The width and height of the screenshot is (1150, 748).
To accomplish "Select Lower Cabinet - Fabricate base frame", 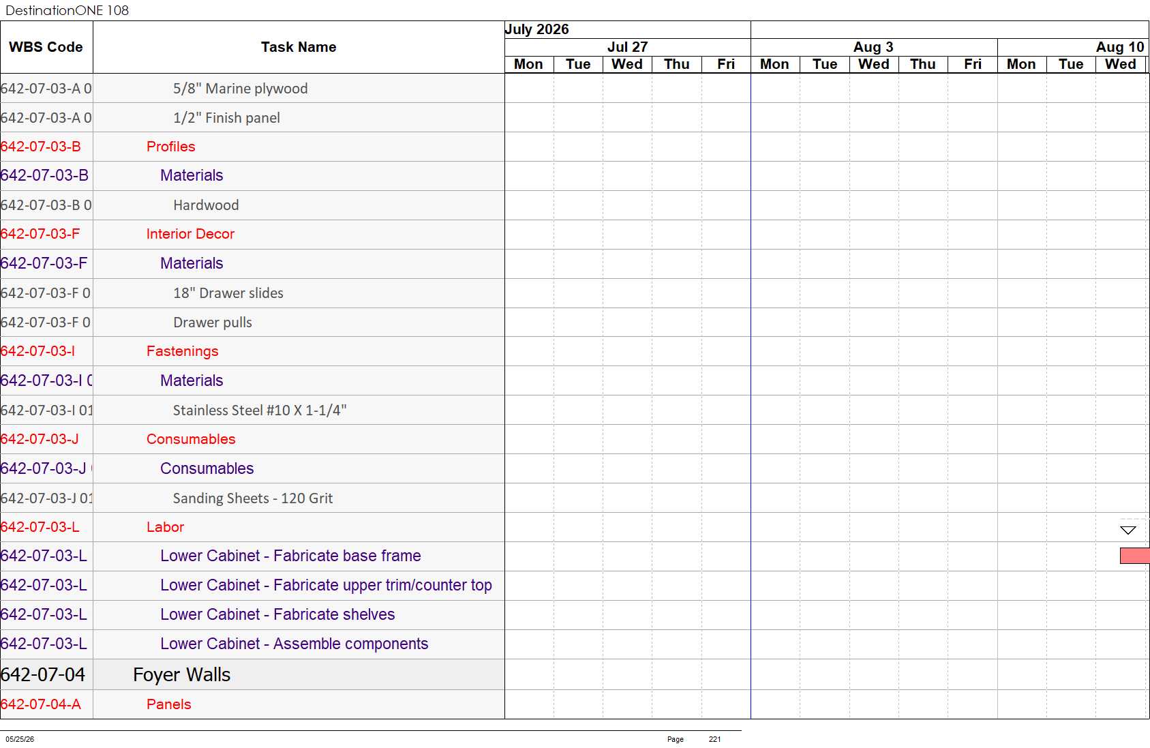I will (x=290, y=556).
